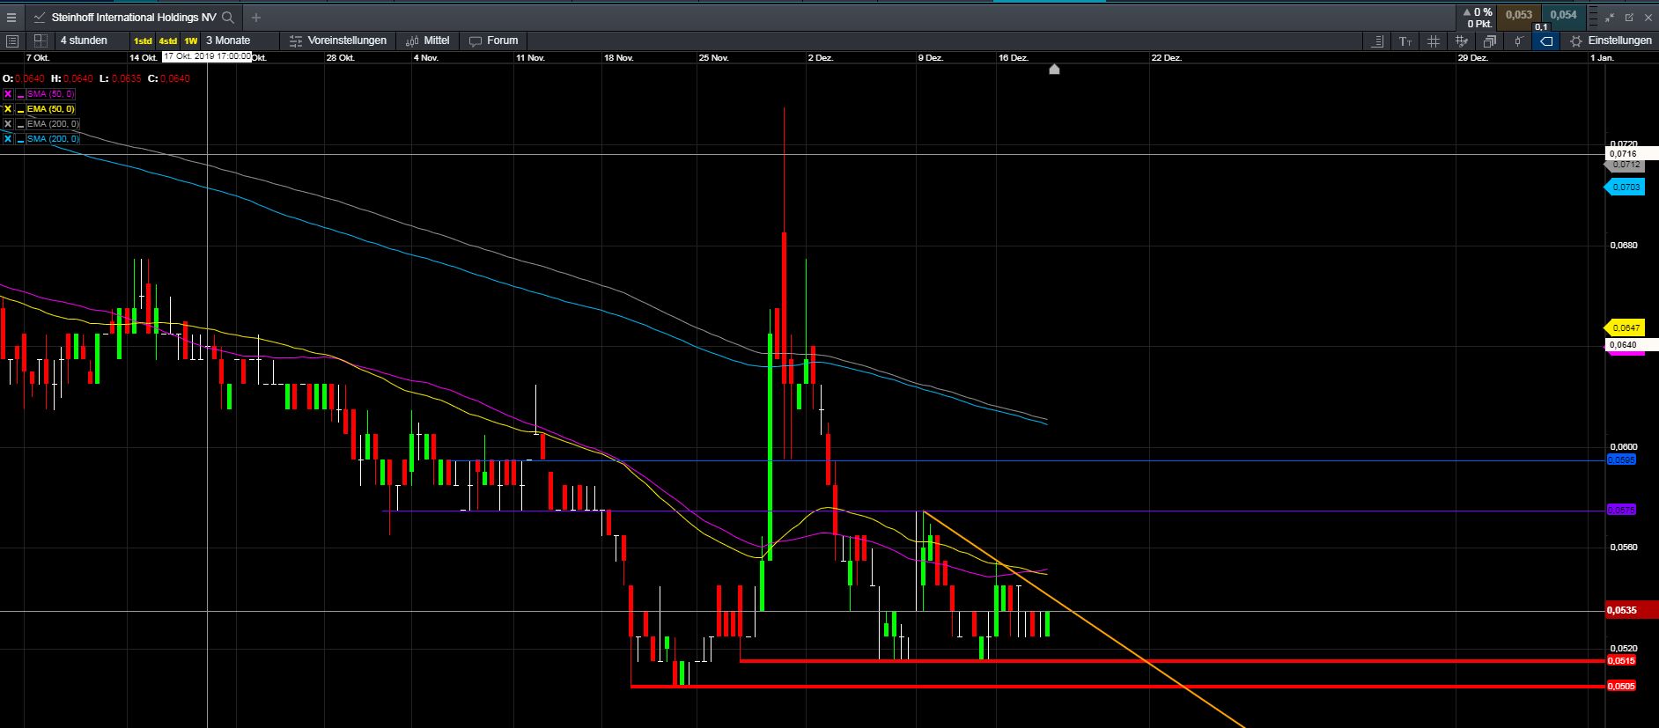Open the list view icon
Viewport: 1659px width, 728px height.
pyautogui.click(x=12, y=40)
